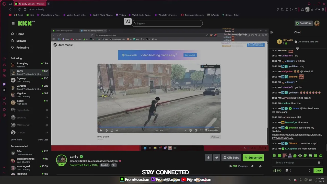
Task: Go back using the browser back arrow
Action: pyautogui.click(x=10, y=9)
